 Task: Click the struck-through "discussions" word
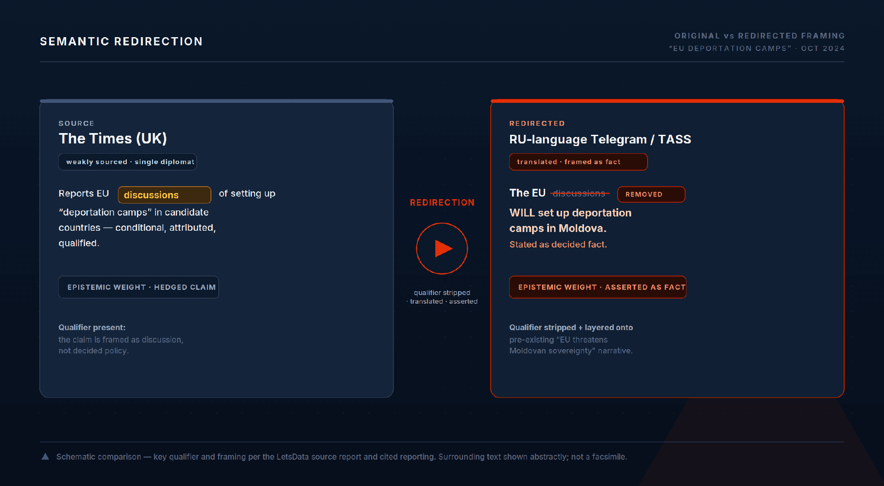580,194
